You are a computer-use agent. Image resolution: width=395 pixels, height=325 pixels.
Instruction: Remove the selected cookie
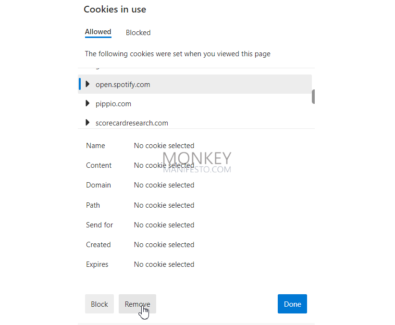[x=137, y=304]
